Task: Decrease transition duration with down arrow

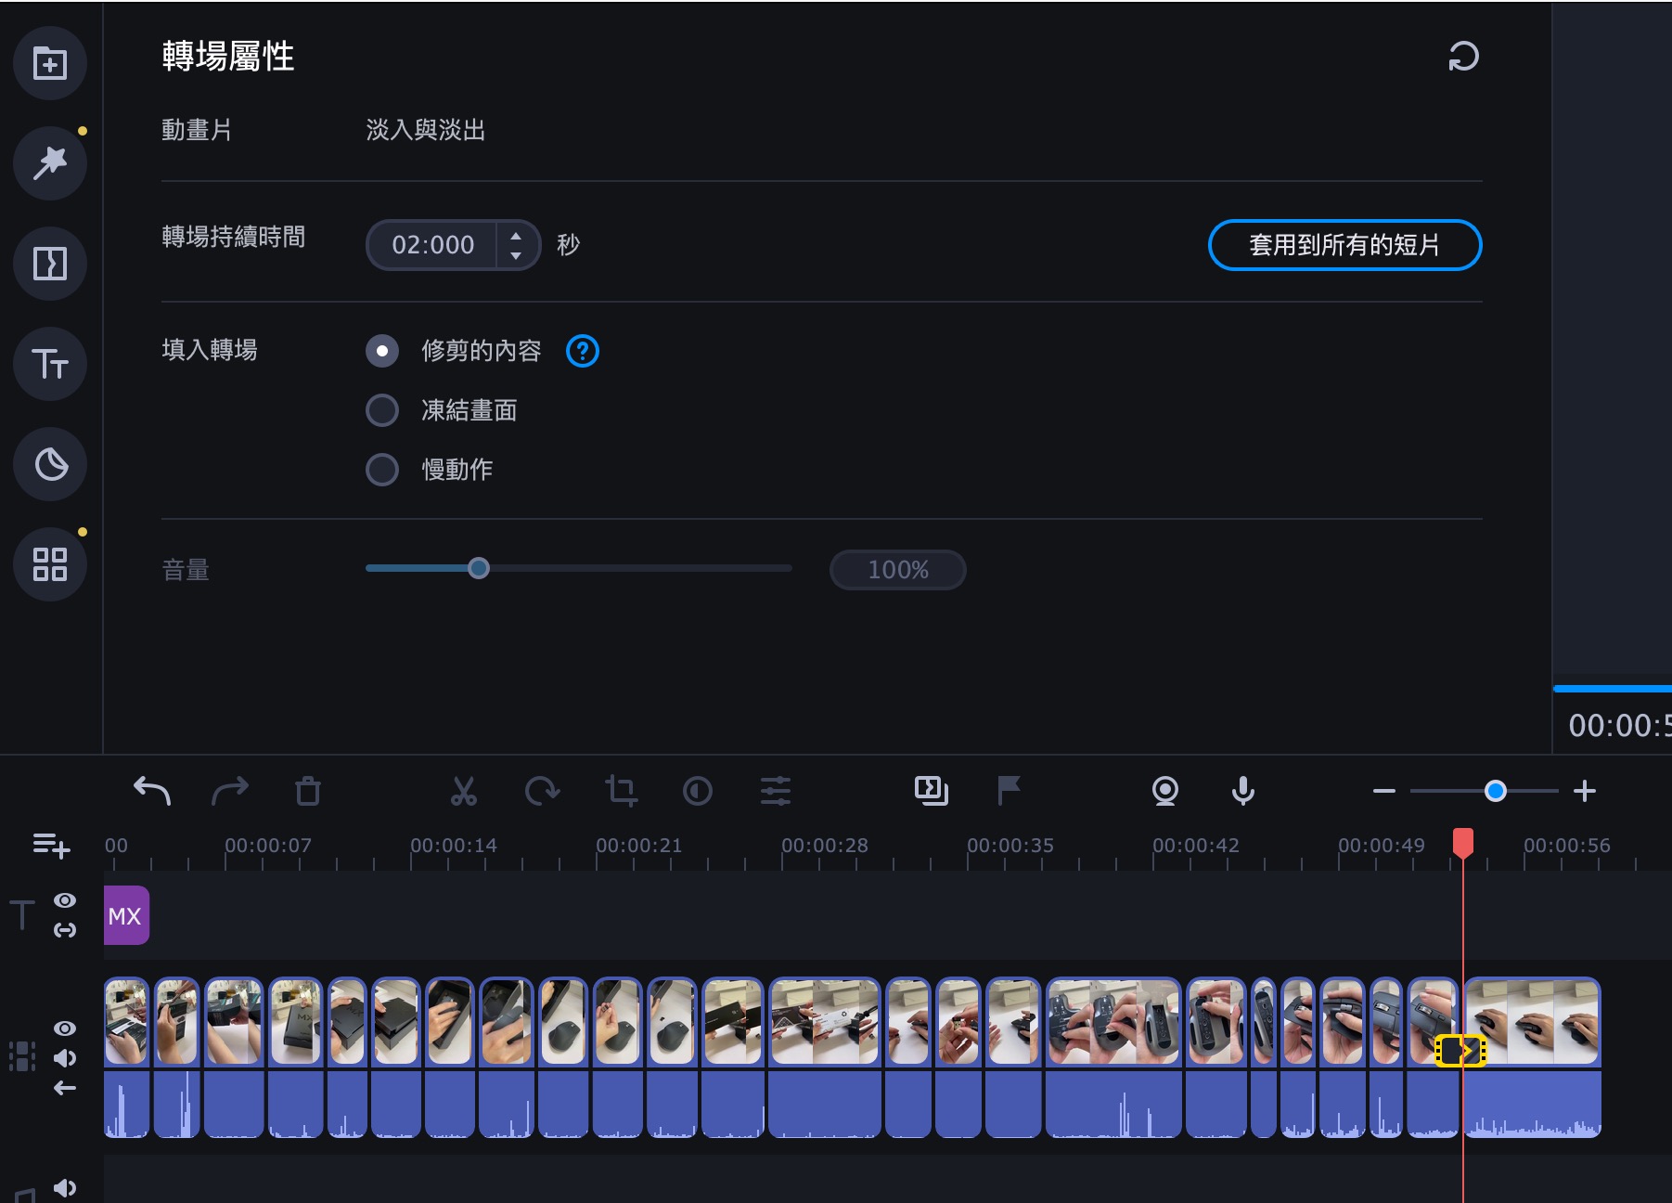Action: click(516, 254)
